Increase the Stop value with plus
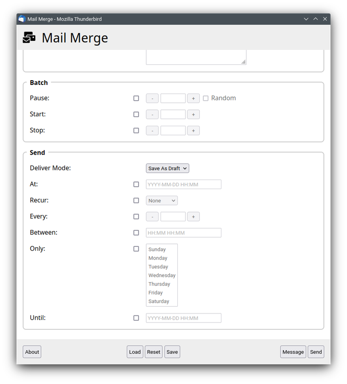Screen dimensions: 347x384 [x=194, y=131]
